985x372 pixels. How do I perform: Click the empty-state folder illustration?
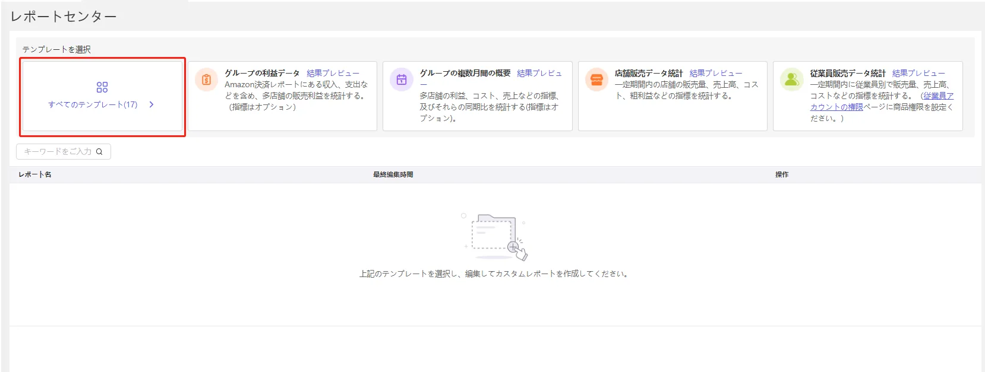point(495,237)
